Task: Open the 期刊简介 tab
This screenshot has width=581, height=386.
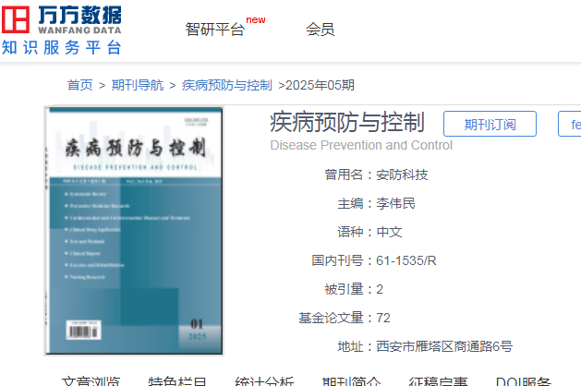Action: click(x=351, y=380)
